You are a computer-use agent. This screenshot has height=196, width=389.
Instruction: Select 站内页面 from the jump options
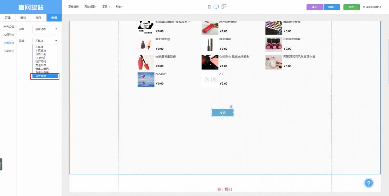(41, 54)
